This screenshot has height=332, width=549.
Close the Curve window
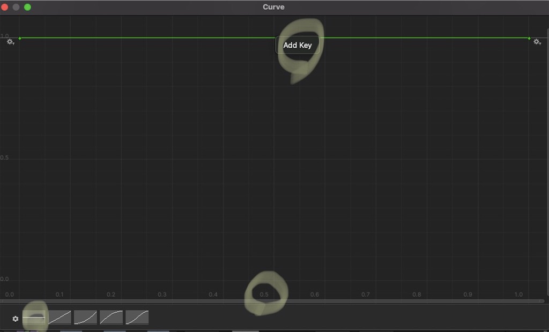pos(4,7)
